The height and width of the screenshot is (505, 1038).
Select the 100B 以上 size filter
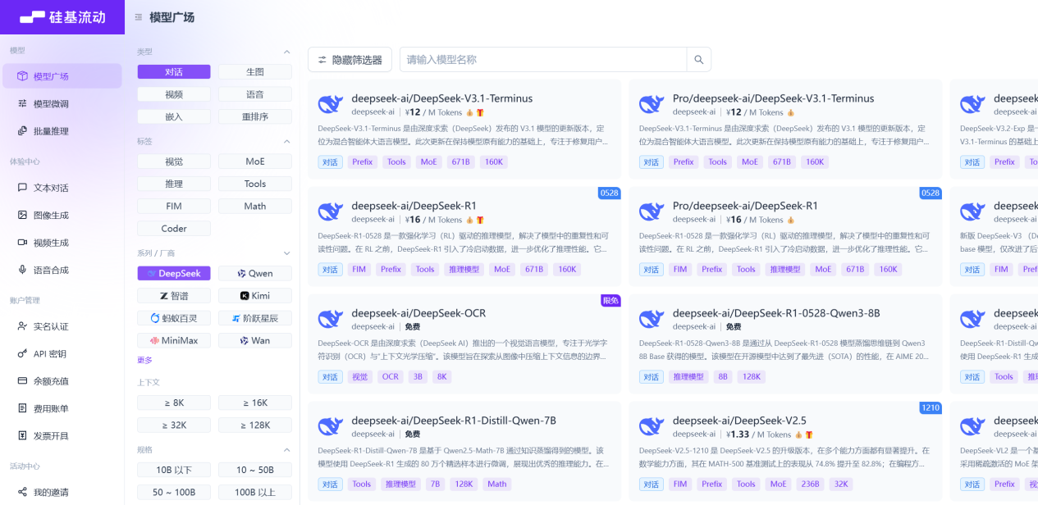[x=255, y=492]
